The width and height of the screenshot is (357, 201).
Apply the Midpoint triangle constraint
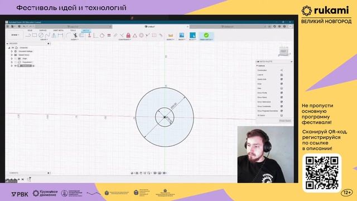click(x=135, y=35)
